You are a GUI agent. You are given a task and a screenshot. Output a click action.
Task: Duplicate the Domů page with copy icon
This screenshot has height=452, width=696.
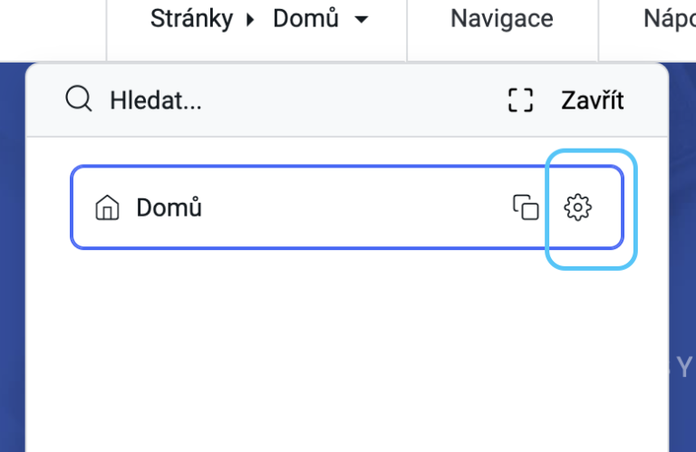tap(526, 207)
